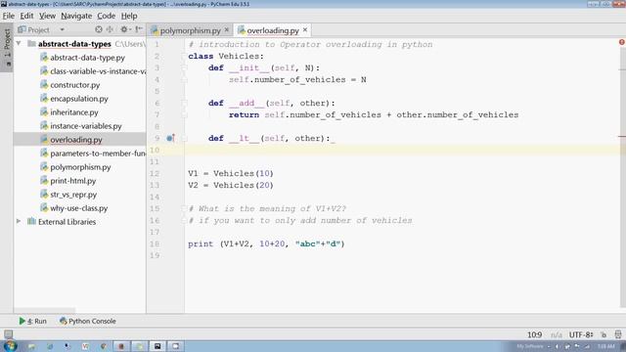The image size is (626, 352).
Task: Select encapsulation.py in project tree
Action: (78, 99)
